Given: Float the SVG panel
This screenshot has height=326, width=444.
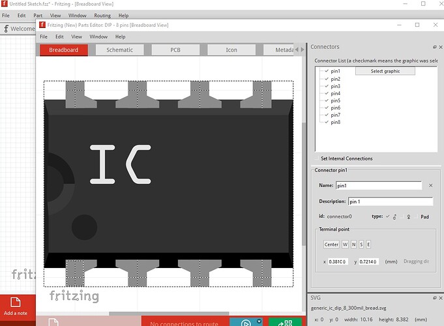Looking at the screenshot, I should coord(435,298).
